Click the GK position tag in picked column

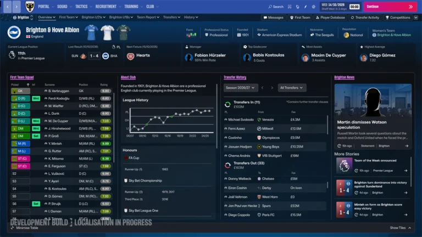pos(20,91)
